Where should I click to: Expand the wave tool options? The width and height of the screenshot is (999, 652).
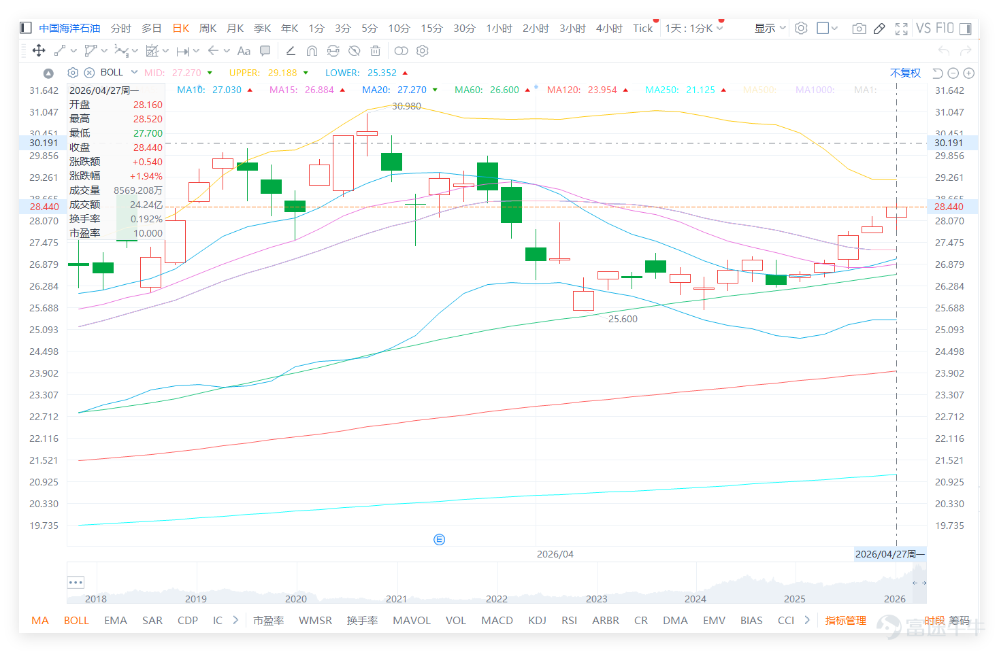(135, 50)
